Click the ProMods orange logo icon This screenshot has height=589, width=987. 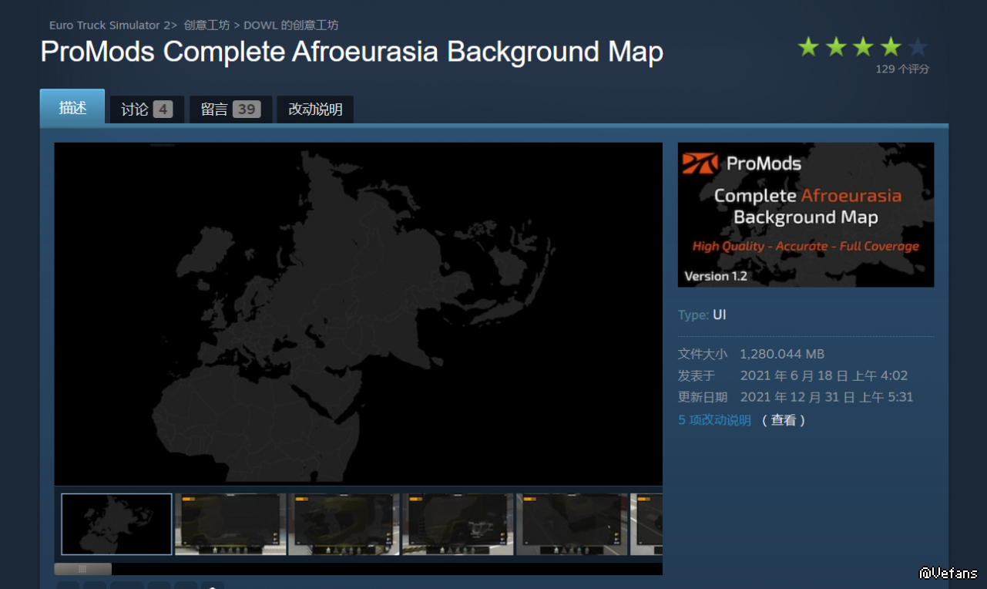coord(700,163)
